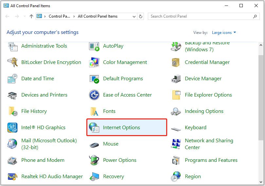This screenshot has width=265, height=186.
Task: Open the Recent locations dropdown arrow
Action: point(25,16)
